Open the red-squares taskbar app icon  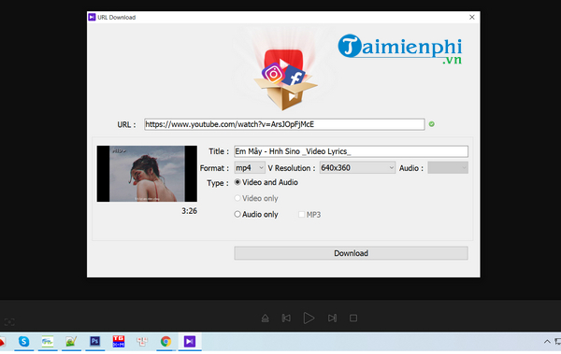click(142, 342)
